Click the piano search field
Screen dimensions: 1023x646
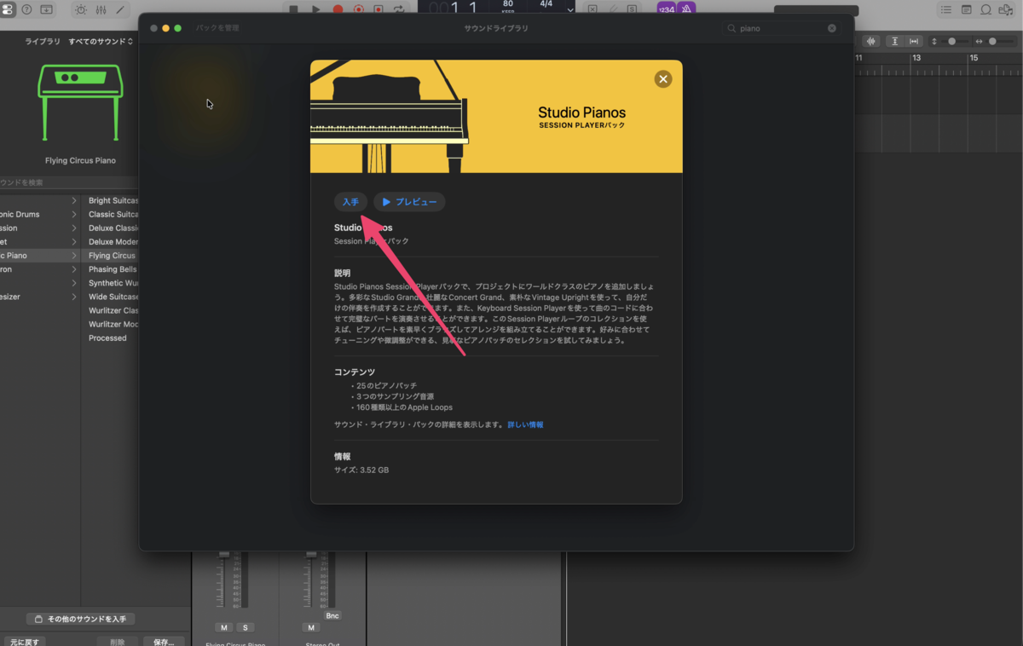(x=782, y=28)
